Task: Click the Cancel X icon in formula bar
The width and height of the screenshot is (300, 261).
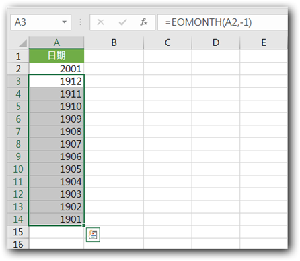Action: tap(100, 22)
